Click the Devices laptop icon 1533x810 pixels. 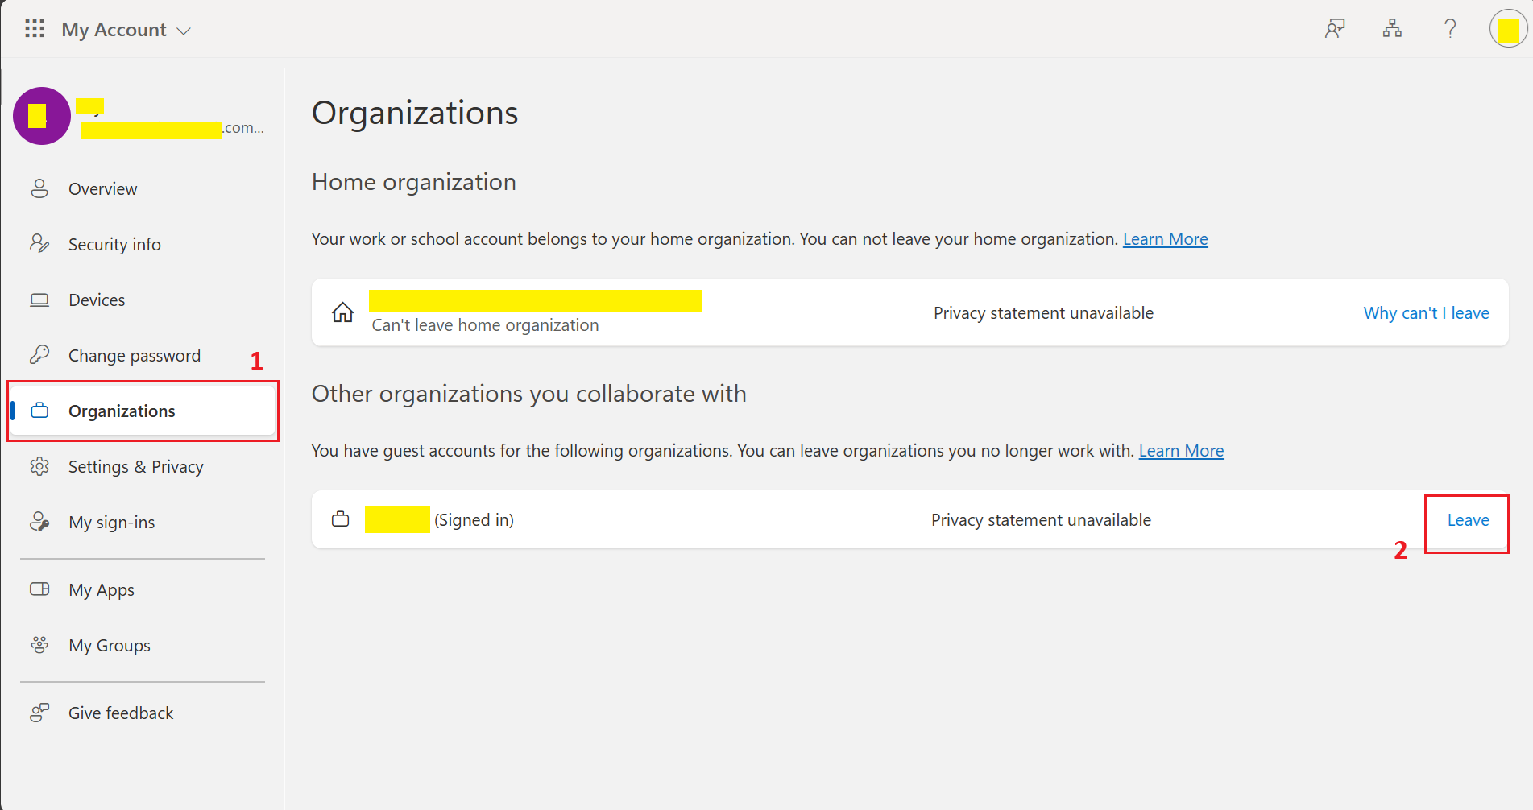tap(39, 299)
